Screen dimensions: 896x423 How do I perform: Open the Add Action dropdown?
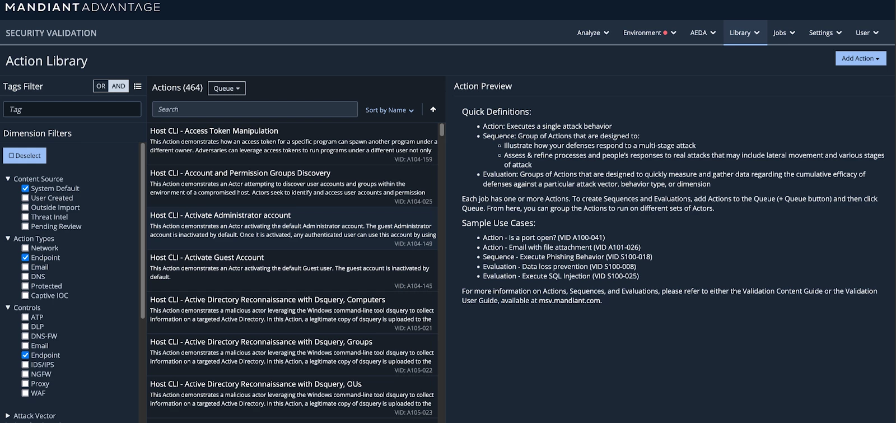pyautogui.click(x=861, y=58)
